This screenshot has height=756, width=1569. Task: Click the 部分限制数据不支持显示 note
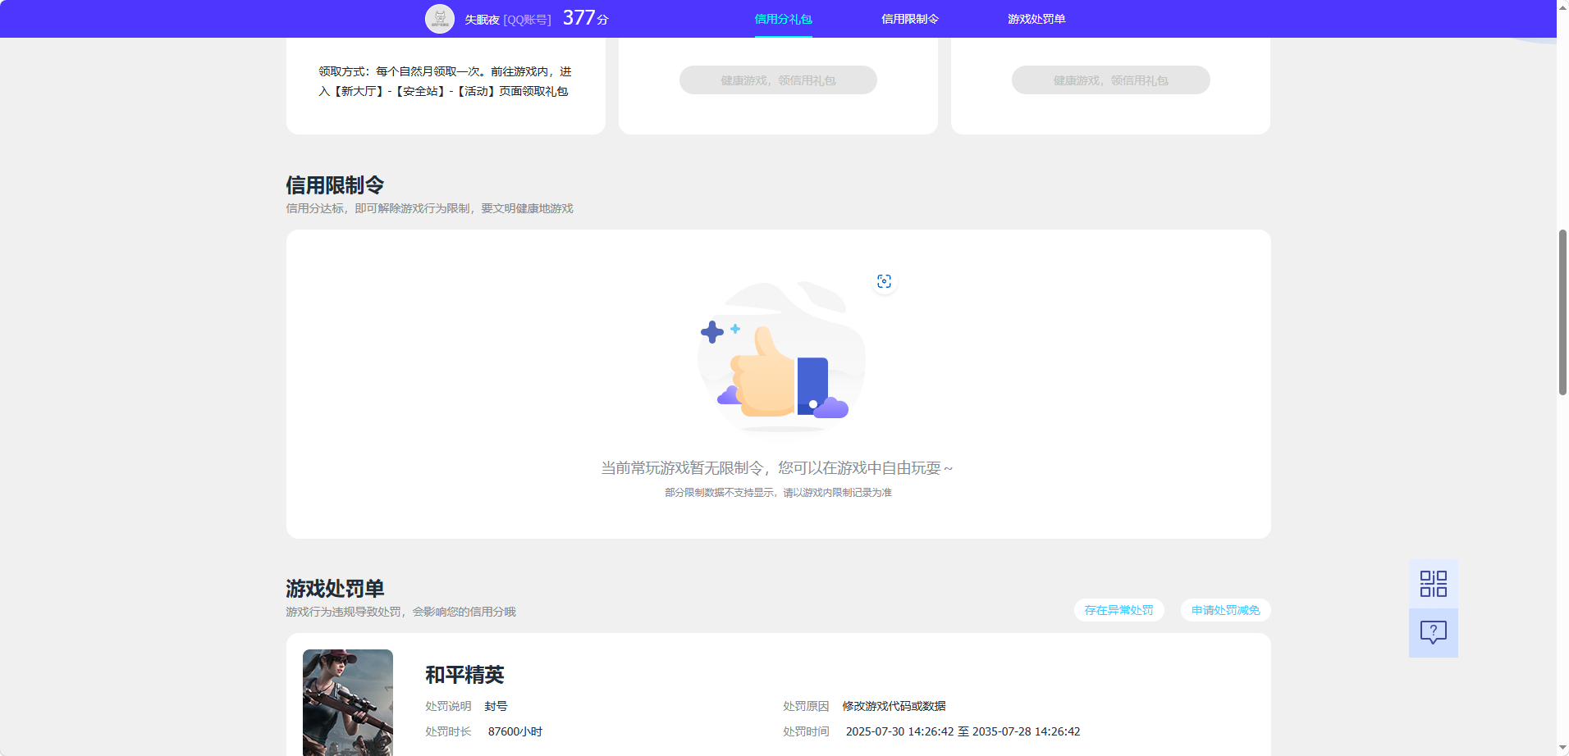[x=778, y=493]
